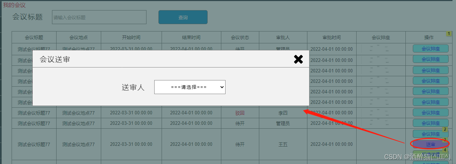Select the 会议状态 column header
Image resolution: width=456 pixels, height=164 pixels.
click(240, 37)
